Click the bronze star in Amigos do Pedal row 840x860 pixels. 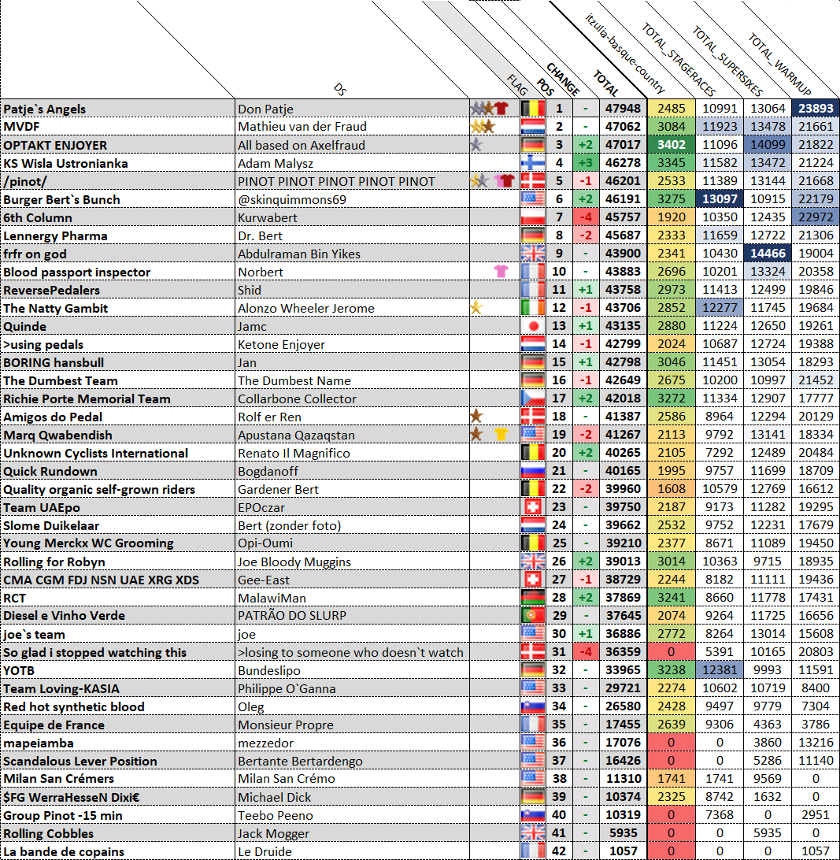click(x=476, y=417)
